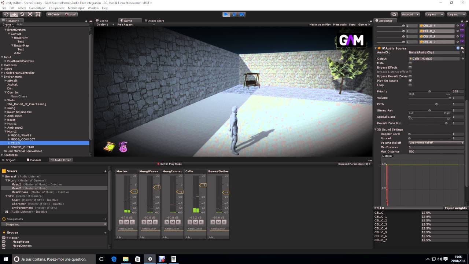Open Audio Source component settings gear
This screenshot has width=469, height=264.
click(462, 48)
